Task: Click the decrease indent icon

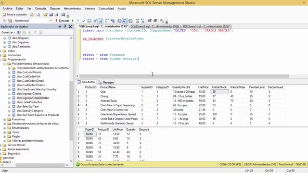Action: (x=150, y=21)
